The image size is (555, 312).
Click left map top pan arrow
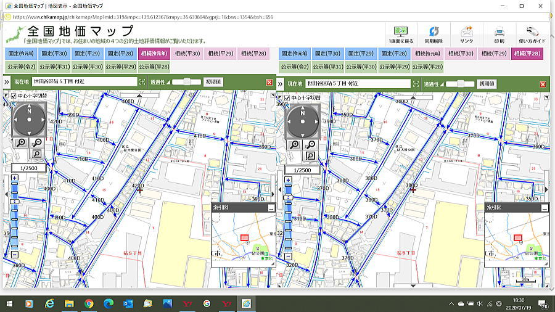139,96
